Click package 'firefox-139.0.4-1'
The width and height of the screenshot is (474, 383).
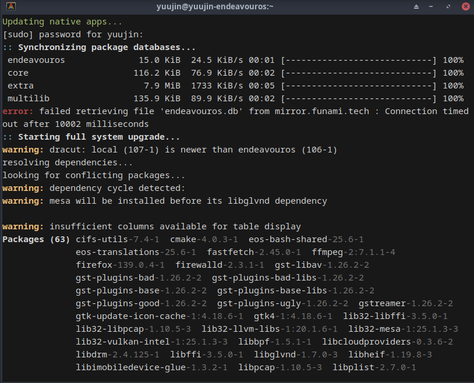click(121, 265)
